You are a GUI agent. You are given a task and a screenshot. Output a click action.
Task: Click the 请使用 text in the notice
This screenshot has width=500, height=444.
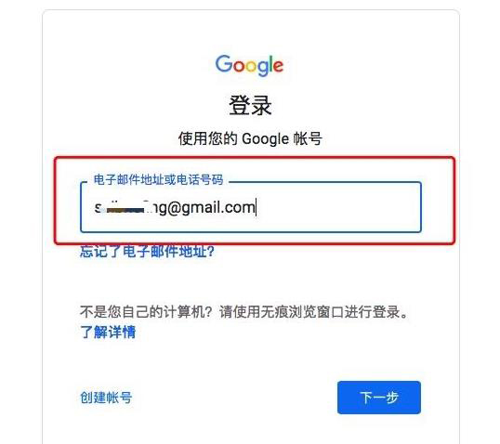click(x=240, y=312)
